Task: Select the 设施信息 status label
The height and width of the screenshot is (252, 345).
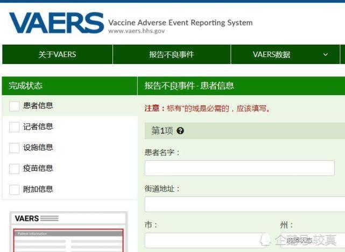Action: click(38, 147)
